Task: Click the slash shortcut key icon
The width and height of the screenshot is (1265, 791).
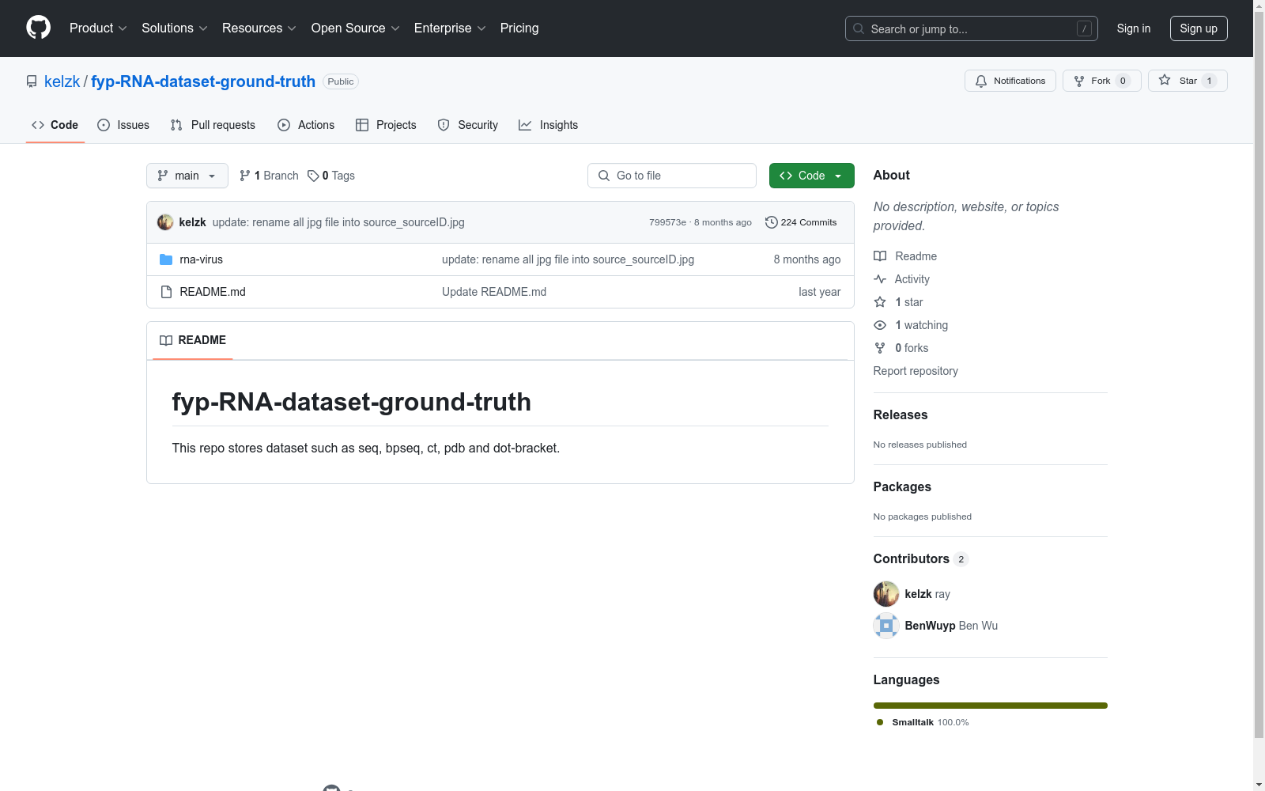Action: 1084,28
